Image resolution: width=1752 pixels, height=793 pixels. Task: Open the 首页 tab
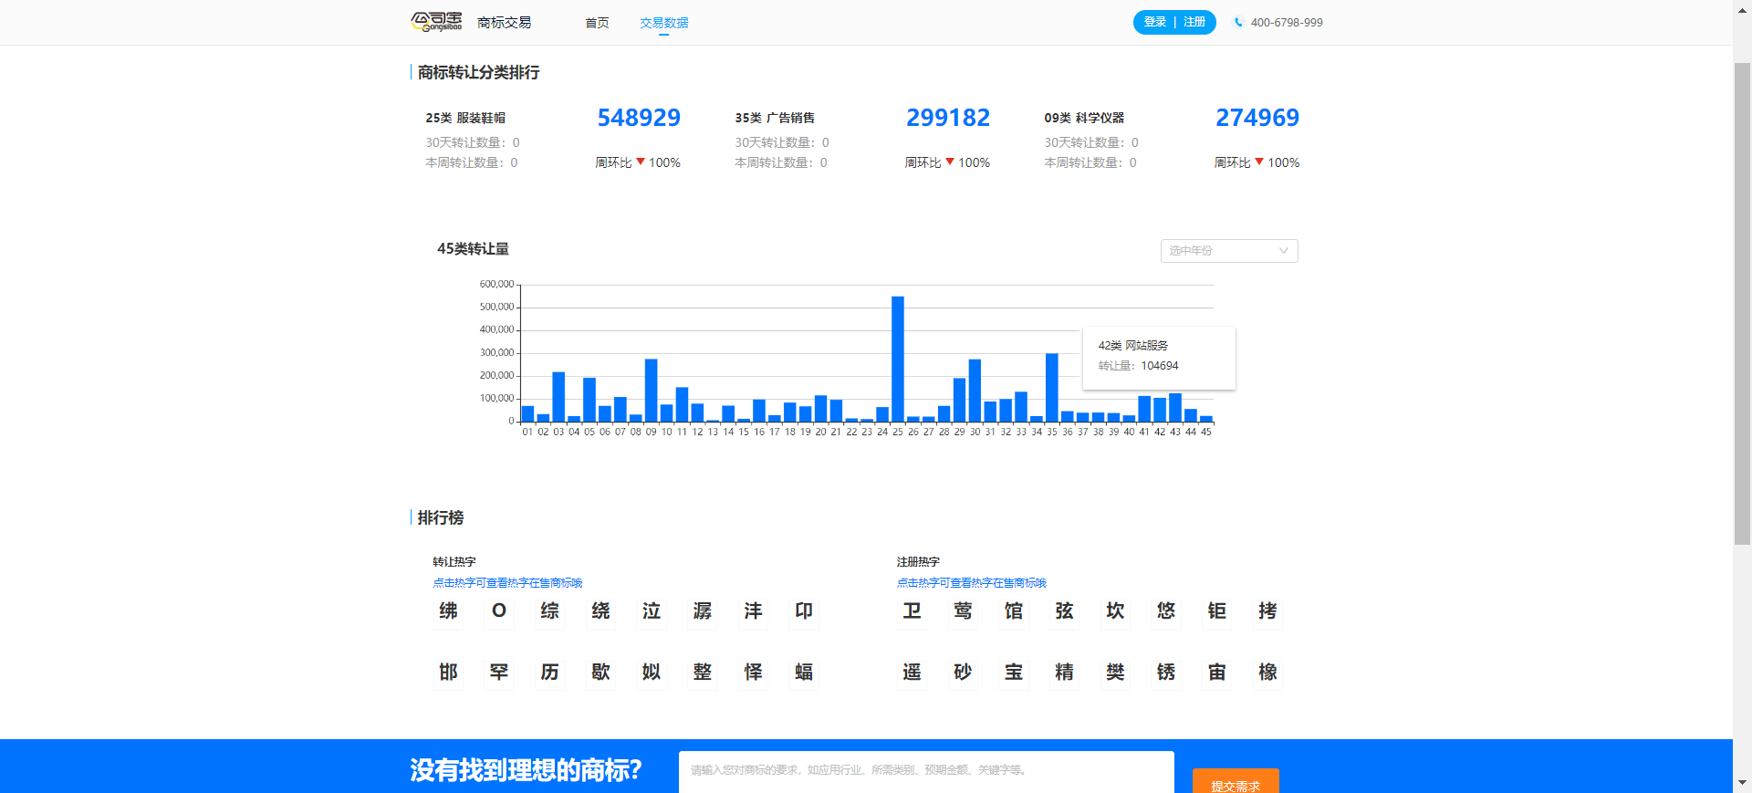[x=597, y=23]
